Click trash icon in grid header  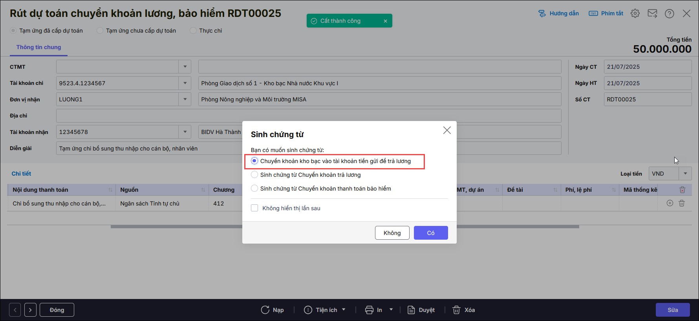(x=683, y=190)
